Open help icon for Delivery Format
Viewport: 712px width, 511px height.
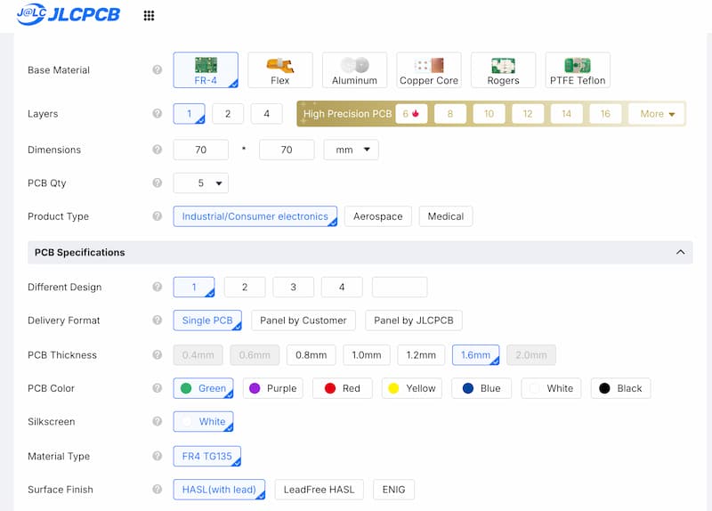[x=158, y=320]
